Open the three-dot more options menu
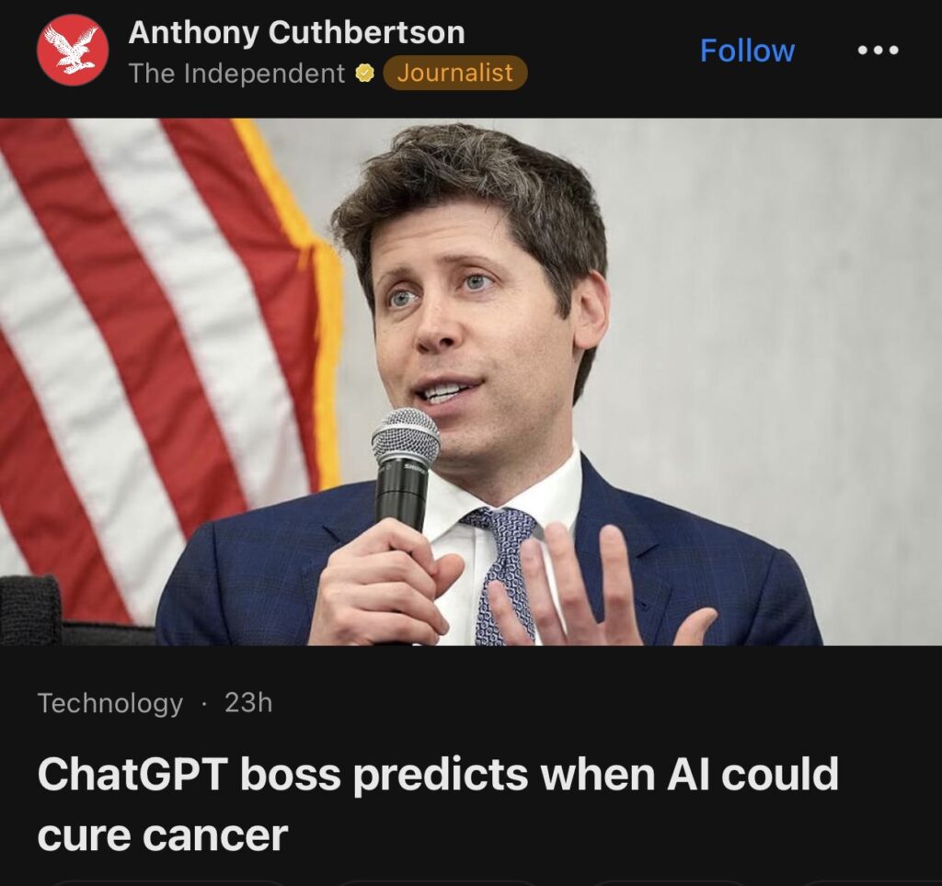The image size is (942, 886). (878, 51)
